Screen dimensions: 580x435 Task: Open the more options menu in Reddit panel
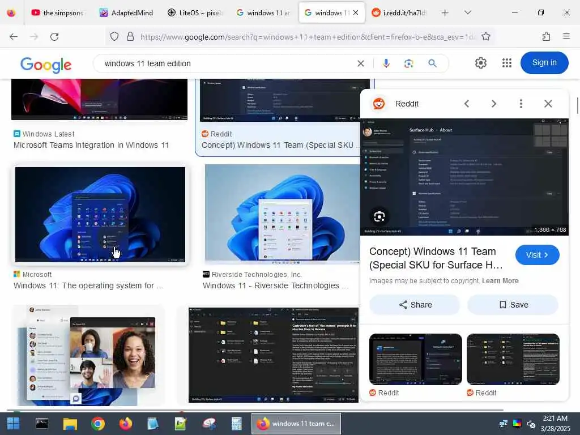[x=521, y=104]
